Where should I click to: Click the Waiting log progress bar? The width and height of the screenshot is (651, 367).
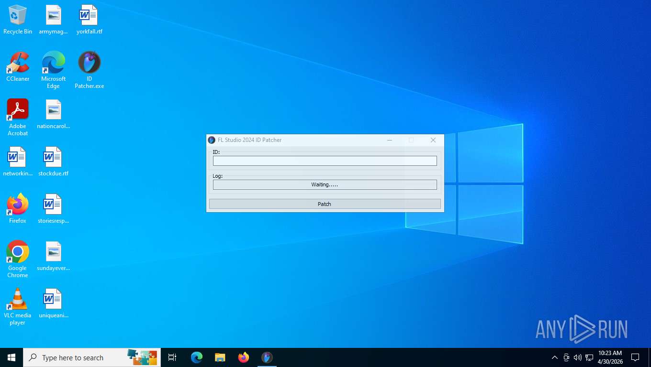(325, 184)
